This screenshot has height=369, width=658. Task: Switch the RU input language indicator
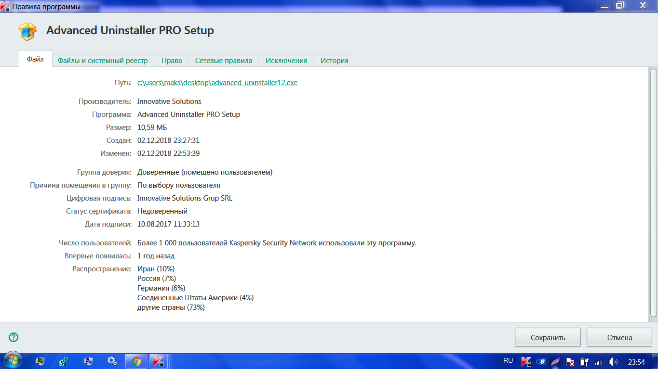point(508,360)
